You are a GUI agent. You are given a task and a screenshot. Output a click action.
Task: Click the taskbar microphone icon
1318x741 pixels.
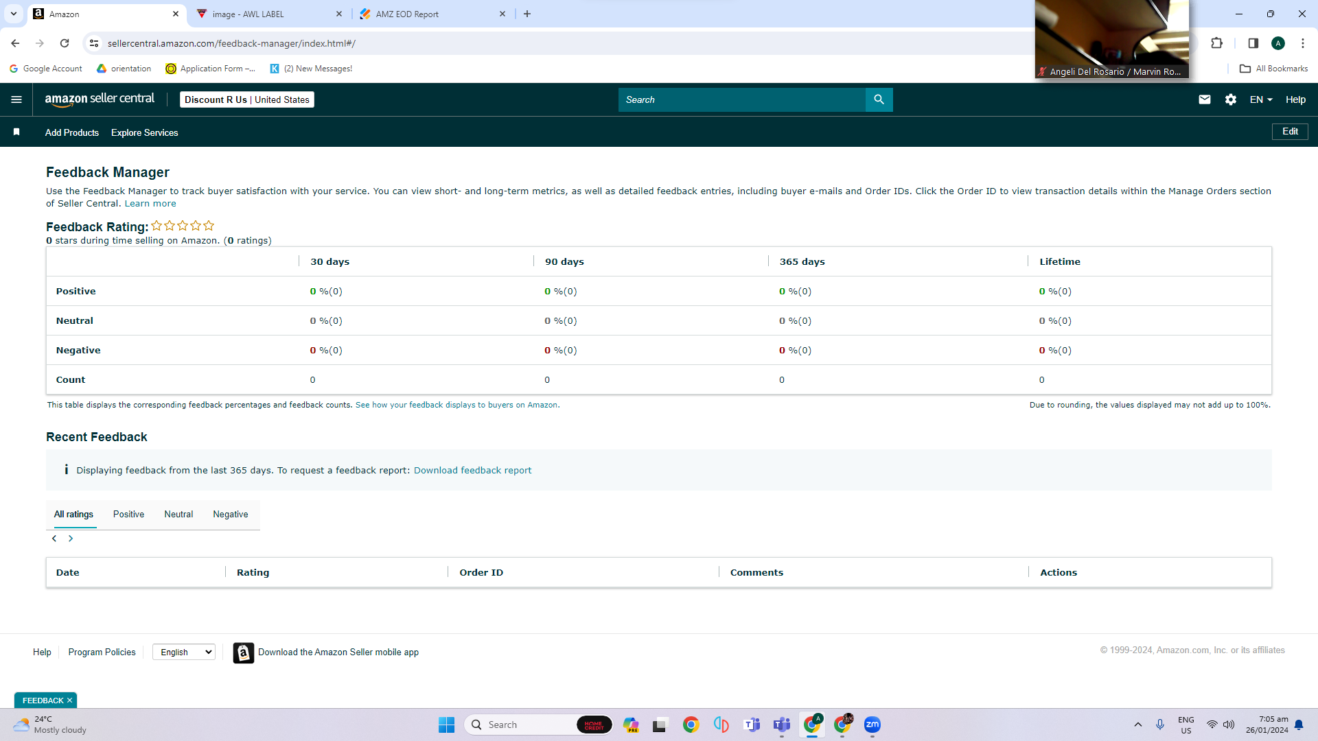pos(1160,725)
